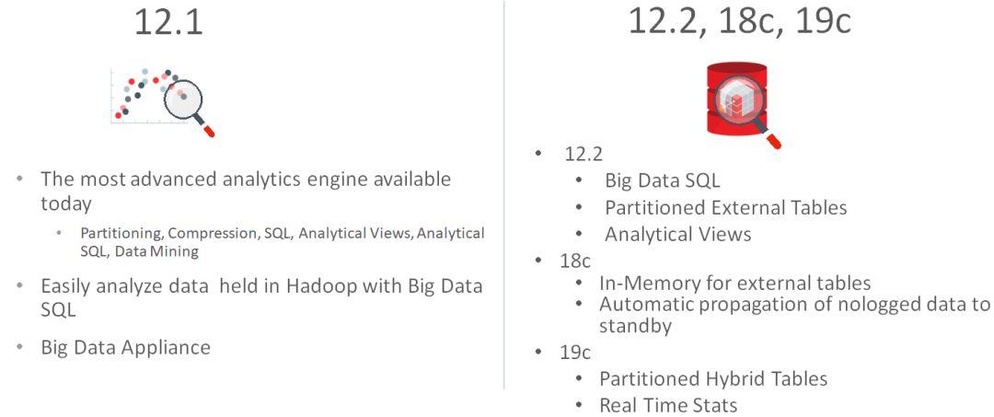Select "Big Data SQL" under 12.2
Viewport: 994px width, 417px height.
[662, 180]
